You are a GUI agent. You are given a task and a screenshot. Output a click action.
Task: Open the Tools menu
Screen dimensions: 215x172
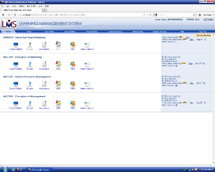click(x=40, y=6)
